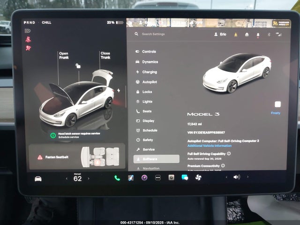This screenshot has height=225, width=300.
Task: Tap the red seatbelt warning indicator
Action: tap(28, 39)
